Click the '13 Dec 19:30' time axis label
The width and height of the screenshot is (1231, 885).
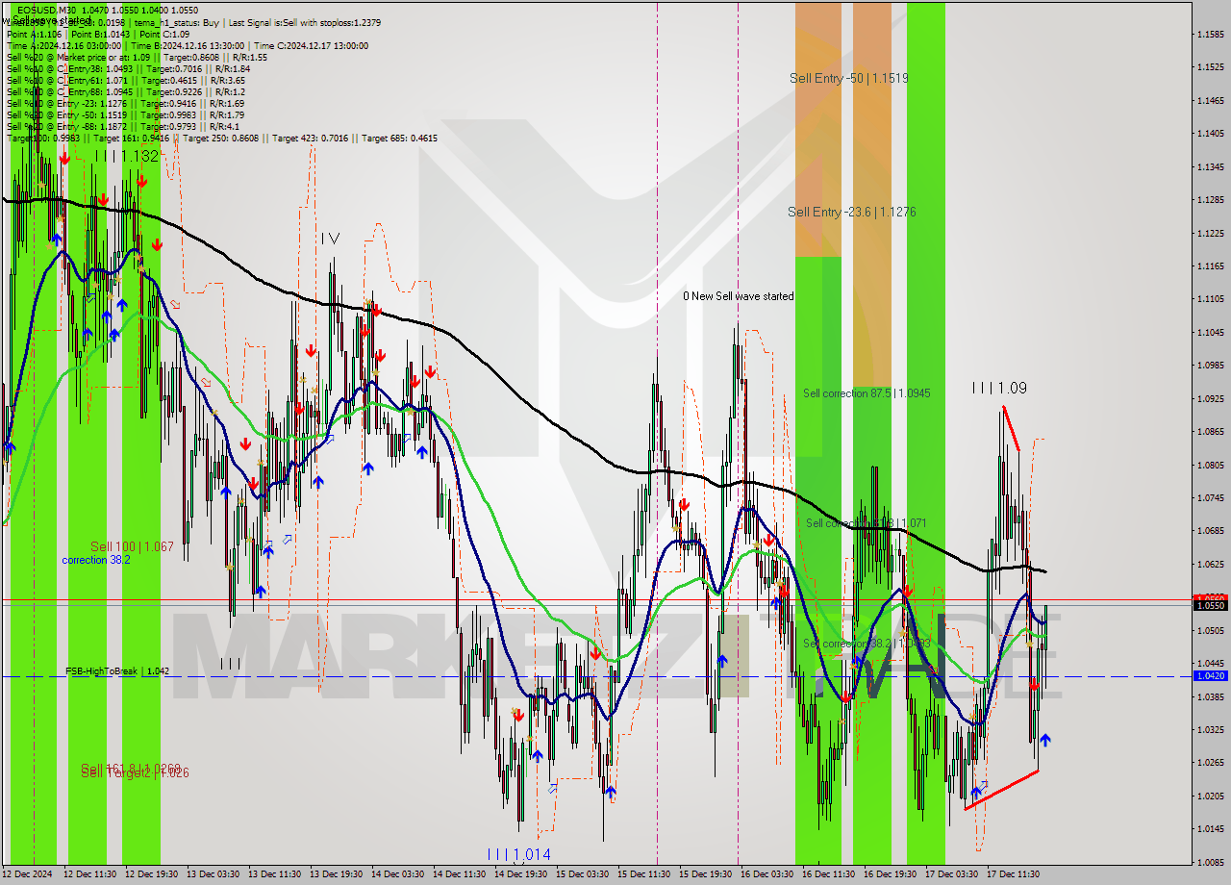pos(336,874)
